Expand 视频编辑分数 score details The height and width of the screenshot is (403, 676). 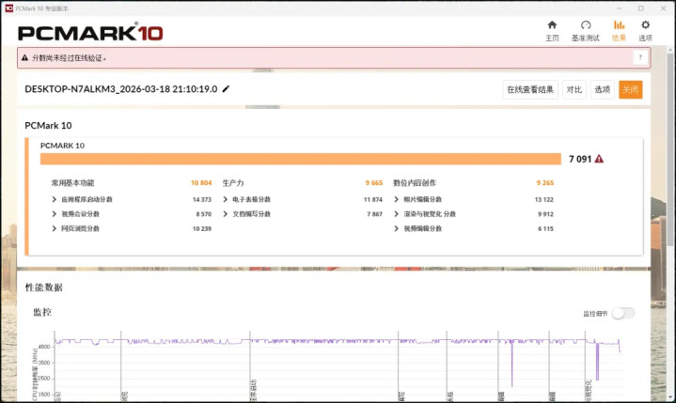(x=397, y=227)
